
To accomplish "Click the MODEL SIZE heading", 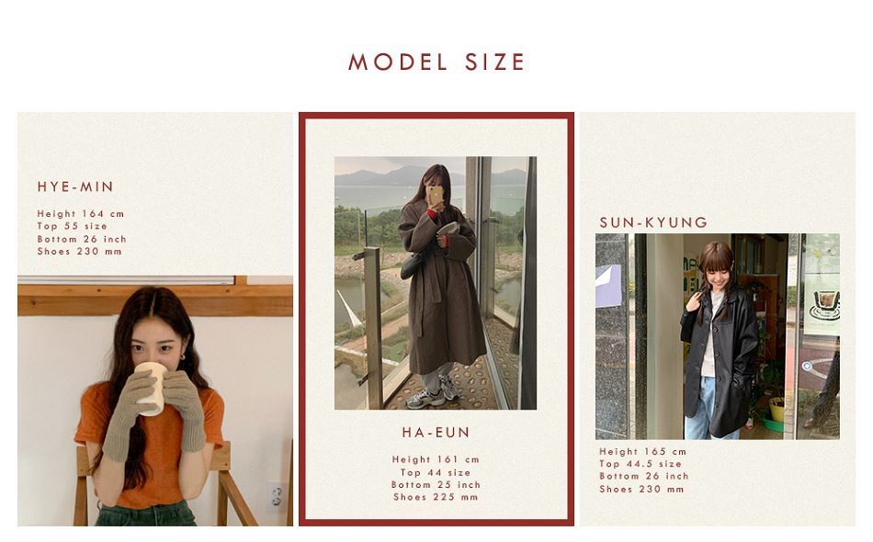I will pyautogui.click(x=436, y=62).
